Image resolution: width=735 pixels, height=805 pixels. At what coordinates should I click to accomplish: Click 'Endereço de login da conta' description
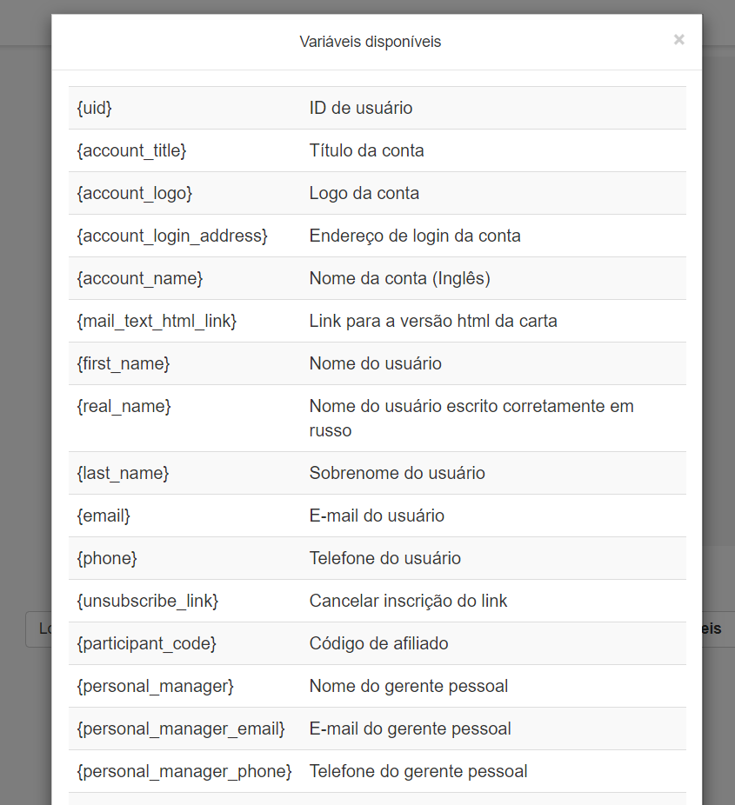point(415,236)
